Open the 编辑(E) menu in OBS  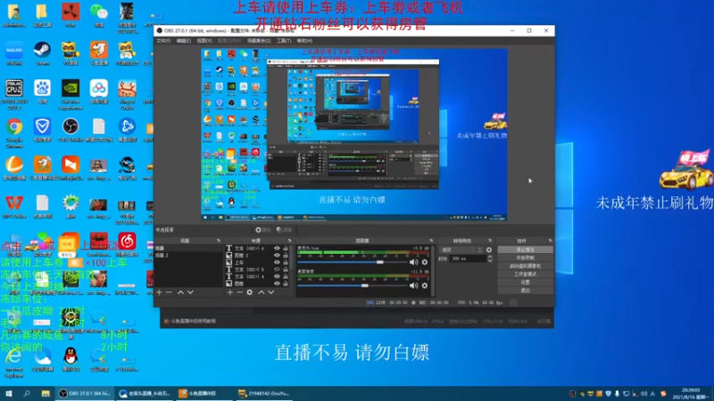(x=184, y=41)
